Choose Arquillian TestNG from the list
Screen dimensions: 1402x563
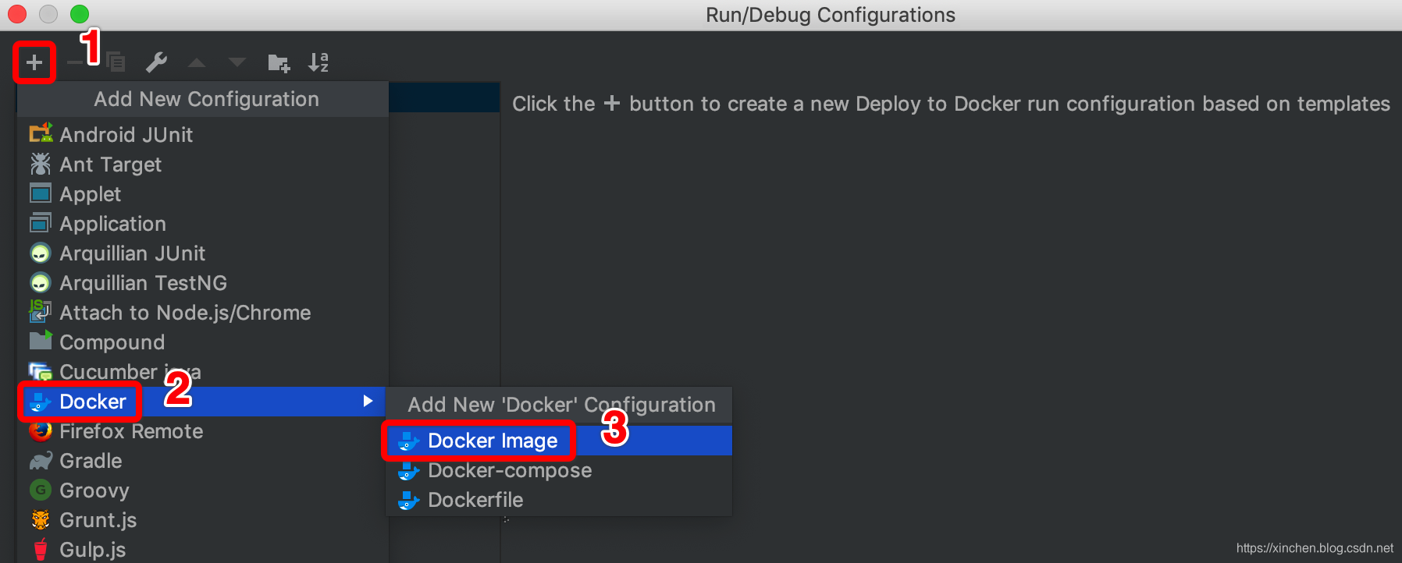(x=143, y=283)
